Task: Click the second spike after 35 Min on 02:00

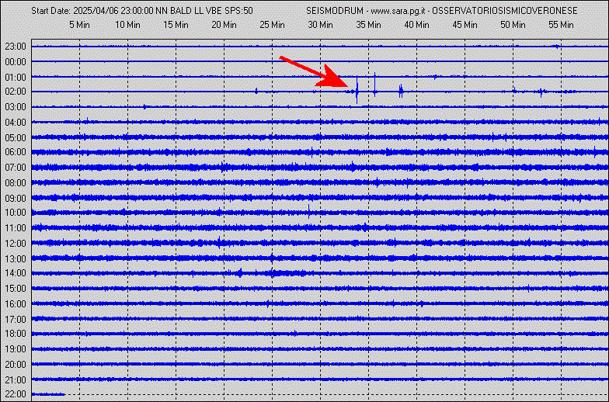Action: [374, 85]
